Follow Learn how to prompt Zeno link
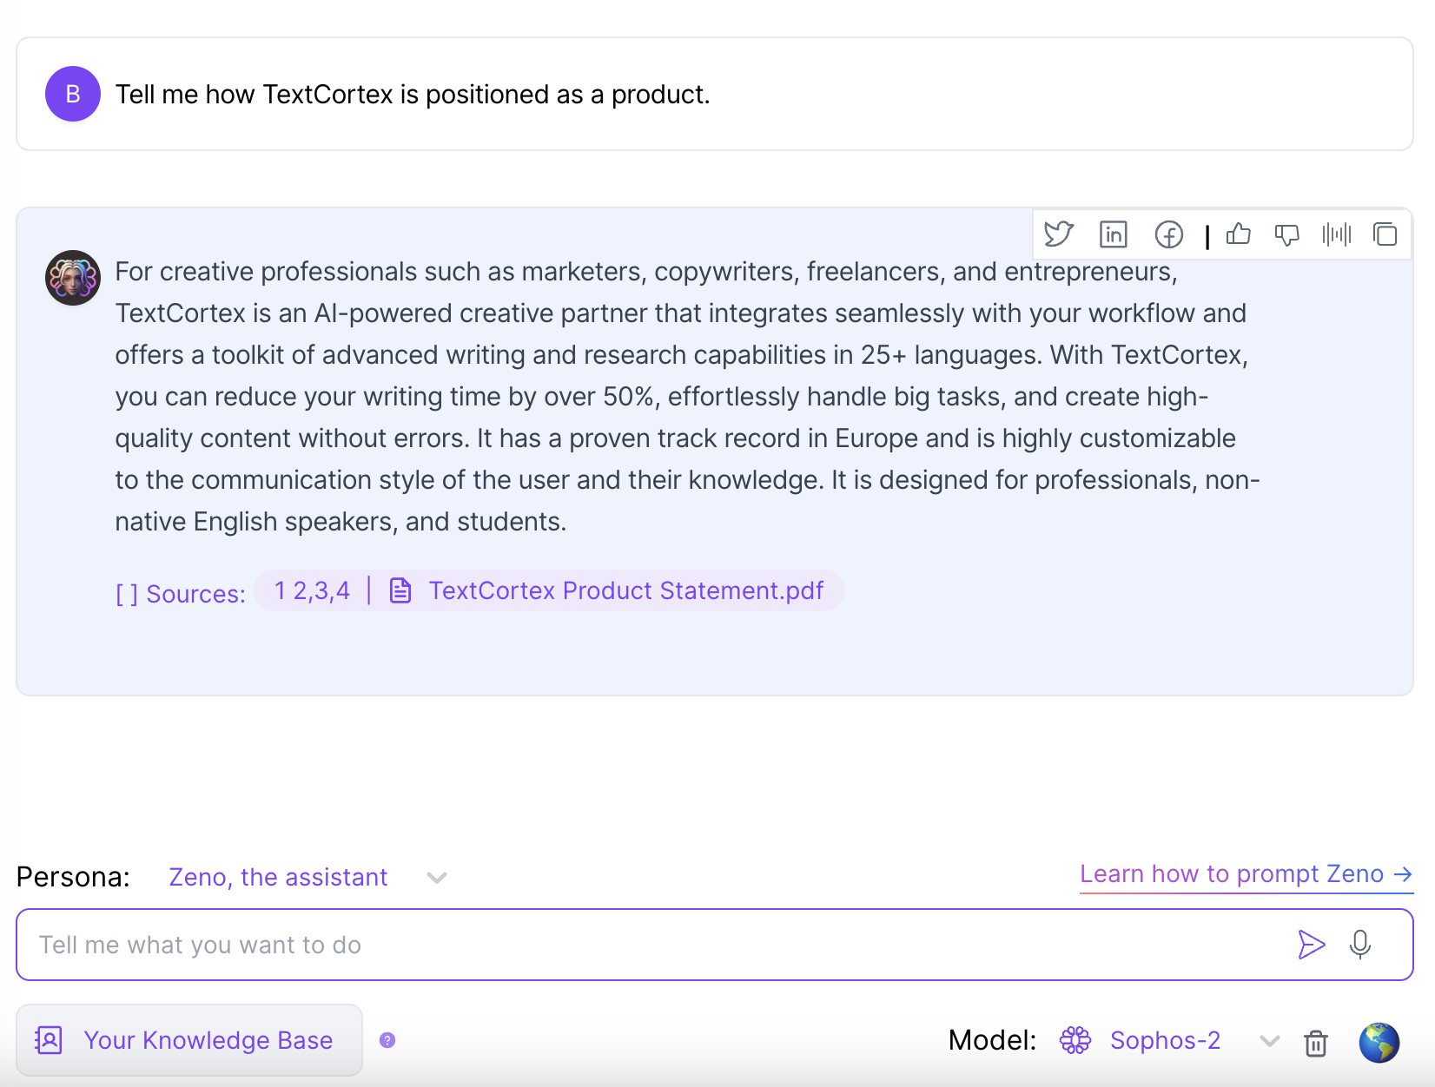 click(1247, 874)
